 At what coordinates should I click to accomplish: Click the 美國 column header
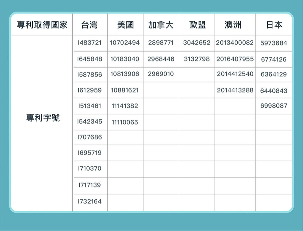coord(125,25)
